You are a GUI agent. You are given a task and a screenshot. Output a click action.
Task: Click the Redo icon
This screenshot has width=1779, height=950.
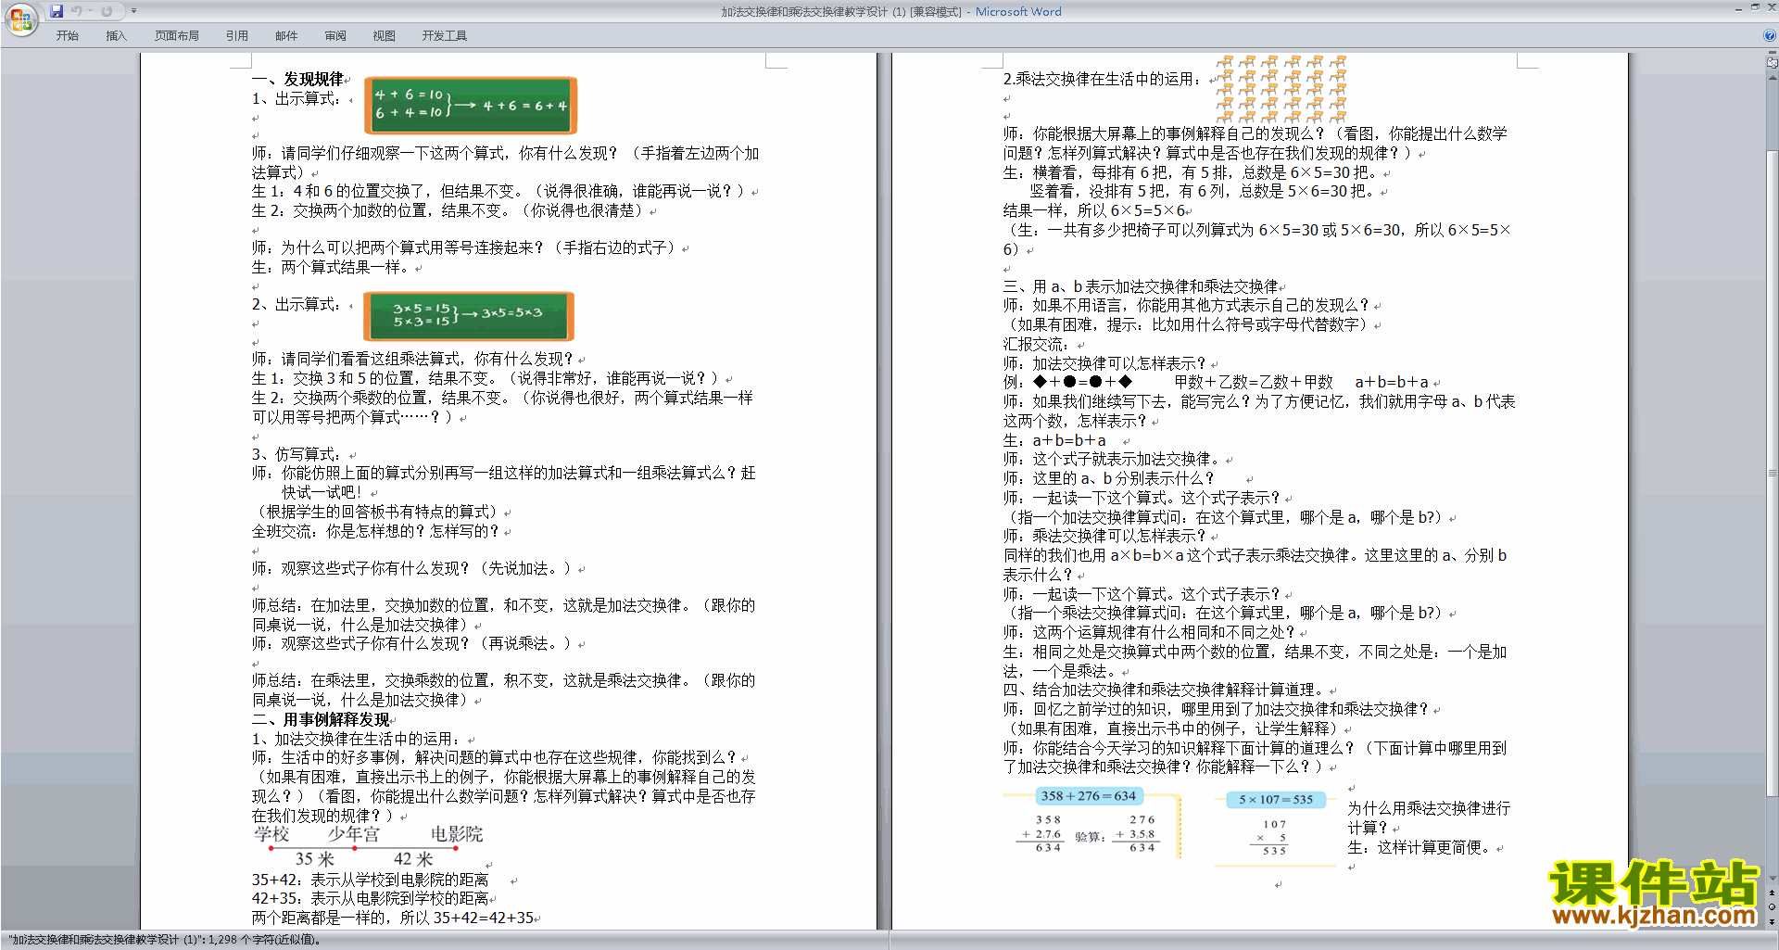pyautogui.click(x=107, y=11)
